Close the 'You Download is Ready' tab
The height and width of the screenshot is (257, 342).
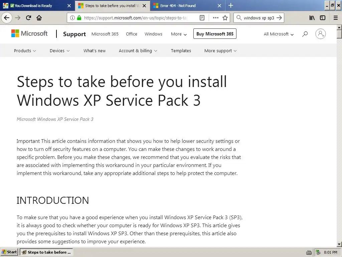(x=69, y=6)
